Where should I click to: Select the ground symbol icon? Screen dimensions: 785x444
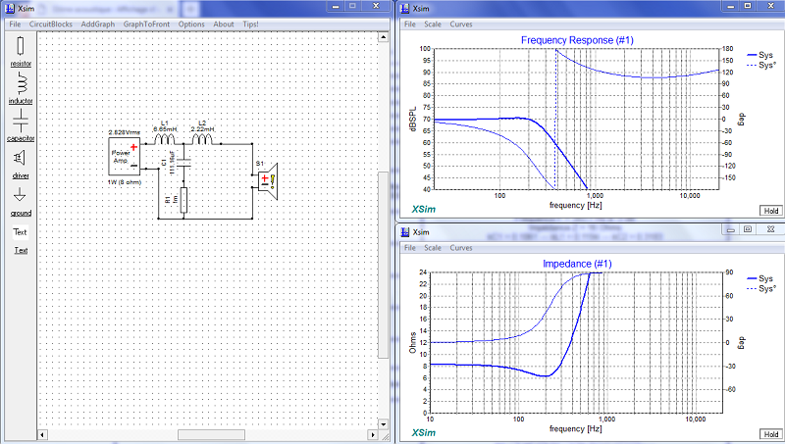(20, 194)
